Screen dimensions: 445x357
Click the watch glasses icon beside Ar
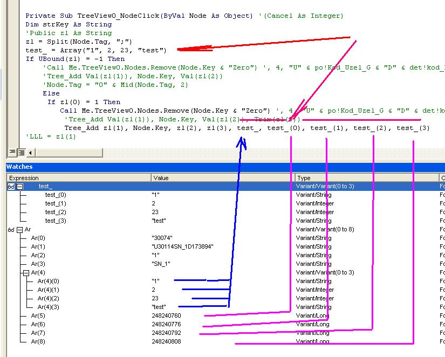(x=11, y=230)
